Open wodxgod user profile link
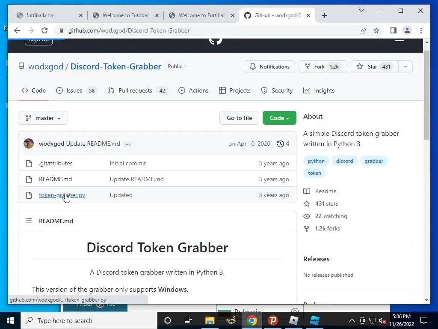This screenshot has width=438, height=329. point(46,66)
